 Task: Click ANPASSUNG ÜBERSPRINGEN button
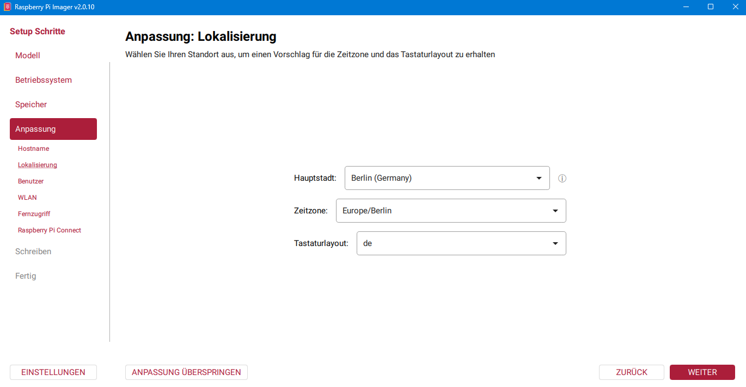click(186, 372)
